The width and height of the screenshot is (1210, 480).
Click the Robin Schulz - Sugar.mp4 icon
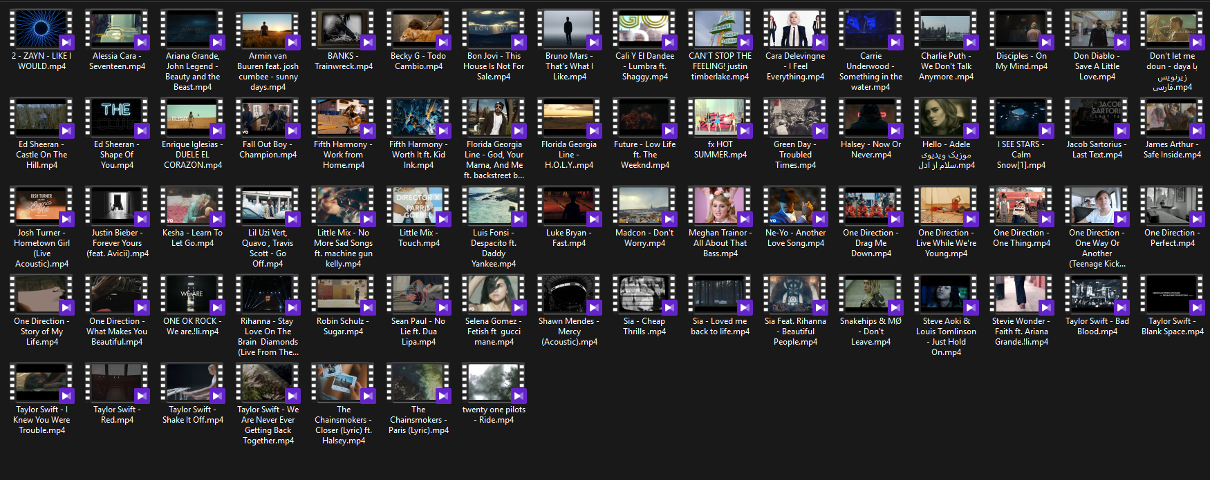(343, 294)
